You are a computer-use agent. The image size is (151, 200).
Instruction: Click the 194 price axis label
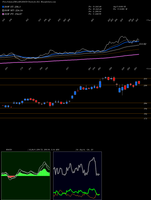pyautogui.click(x=145, y=109)
